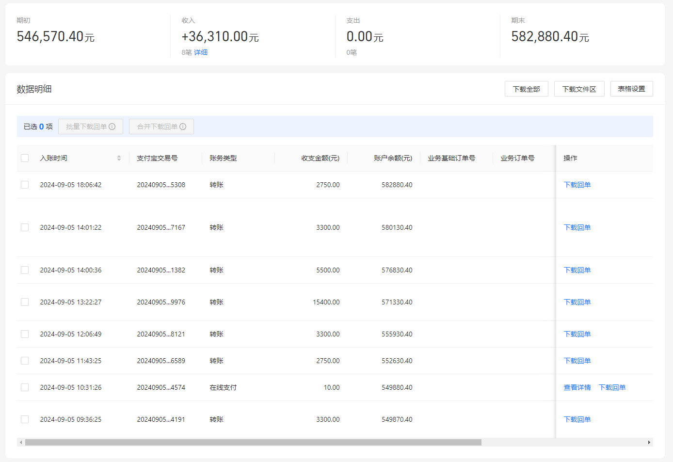The height and width of the screenshot is (462, 673).
Task: Click the 收入 amount +36,310.00元
Action: tap(220, 36)
